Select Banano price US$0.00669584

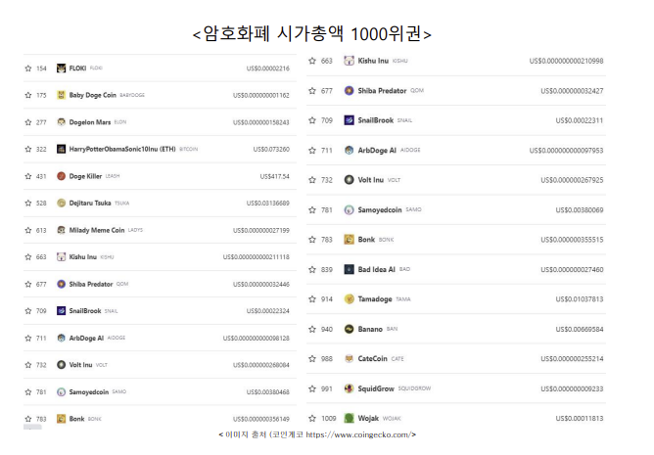coord(580,329)
